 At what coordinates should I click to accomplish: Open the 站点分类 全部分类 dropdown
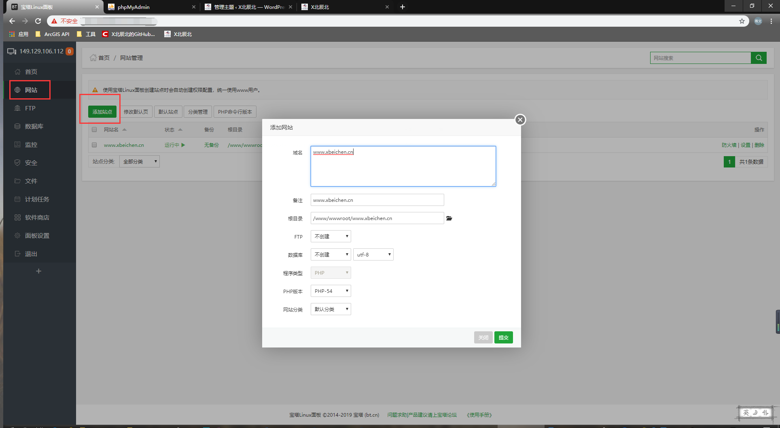(x=139, y=161)
